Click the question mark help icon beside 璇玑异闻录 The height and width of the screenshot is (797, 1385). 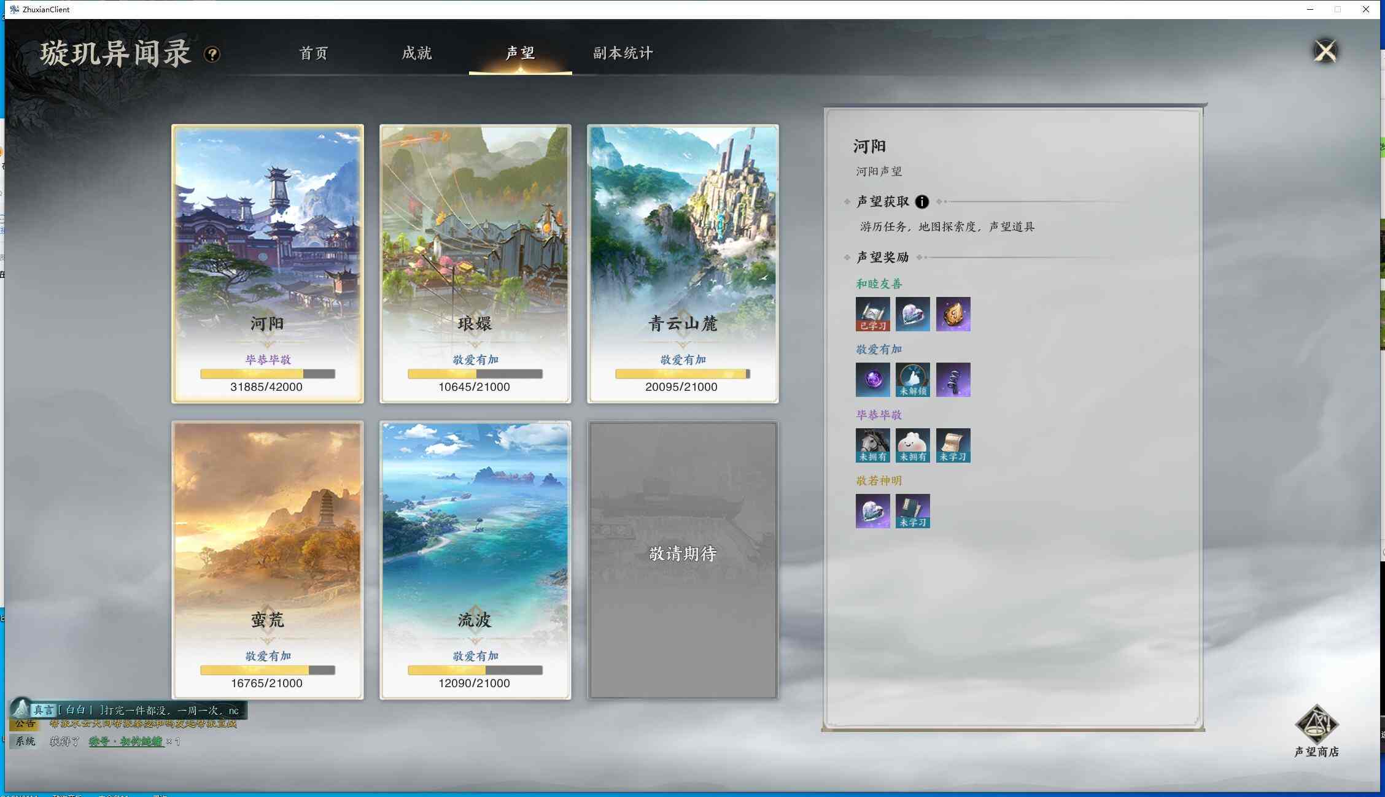[212, 55]
